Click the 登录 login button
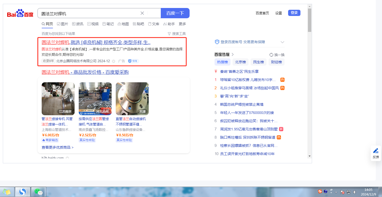Screen dimensions: 382x197 pyautogui.click(x=294, y=13)
